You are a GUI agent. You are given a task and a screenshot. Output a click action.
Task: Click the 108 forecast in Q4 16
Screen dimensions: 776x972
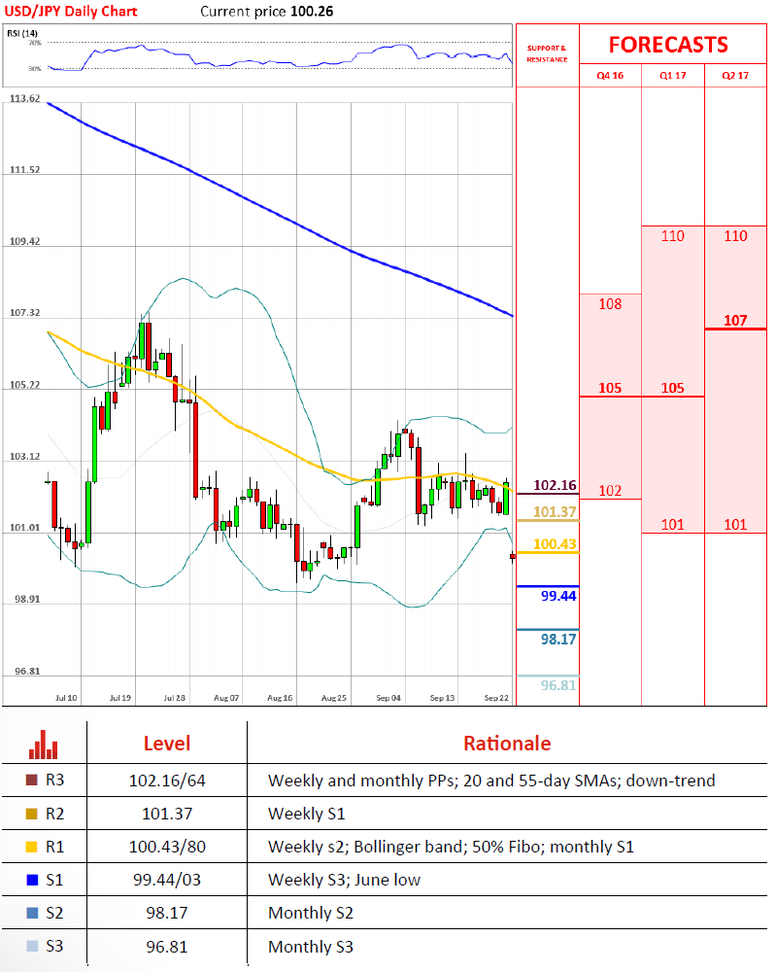tap(610, 303)
